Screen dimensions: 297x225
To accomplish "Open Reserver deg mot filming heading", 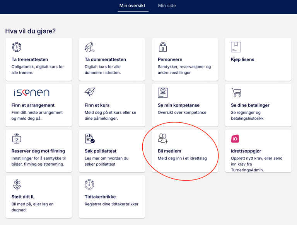I will (38, 151).
